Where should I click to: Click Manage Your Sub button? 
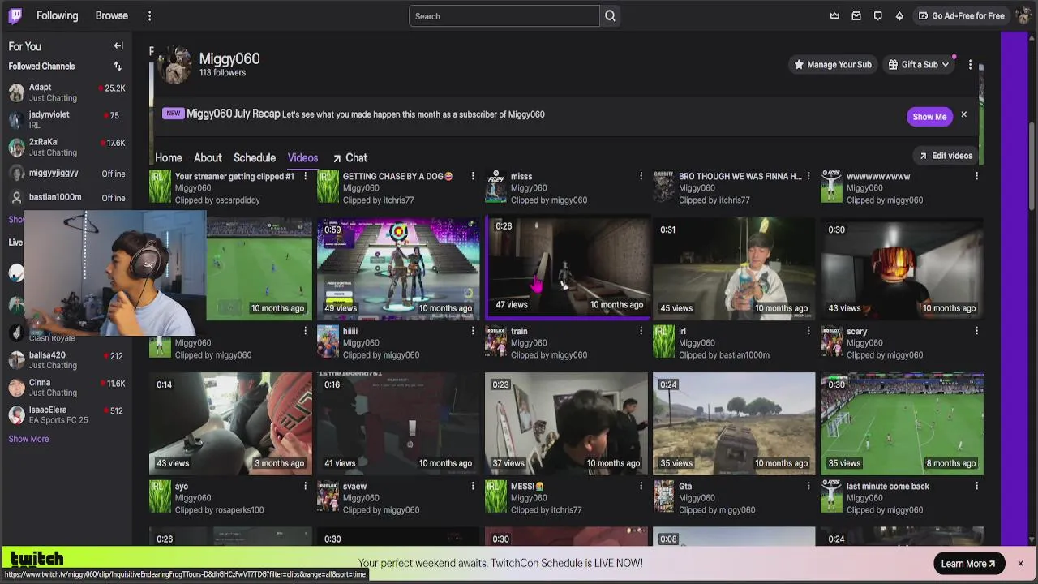coord(833,65)
